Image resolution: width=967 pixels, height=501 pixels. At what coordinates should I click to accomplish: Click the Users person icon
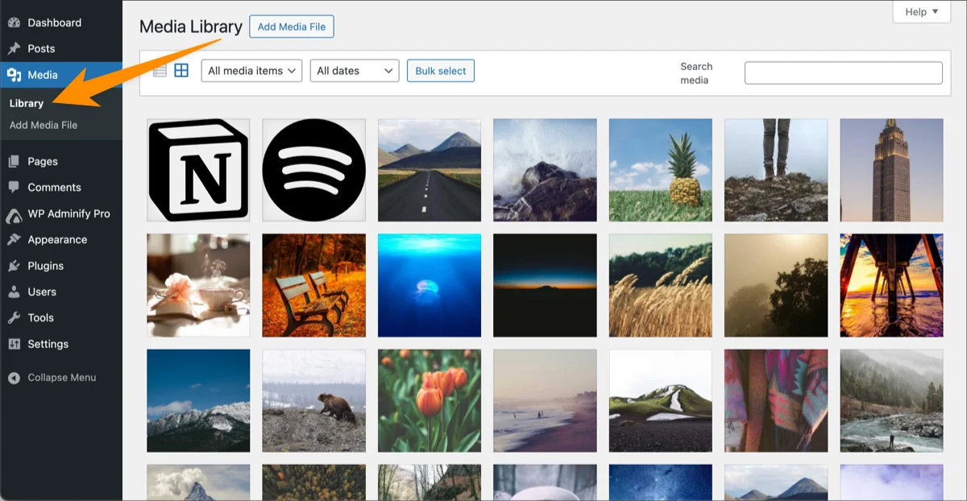14,292
